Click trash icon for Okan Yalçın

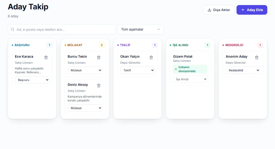(x=151, y=57)
